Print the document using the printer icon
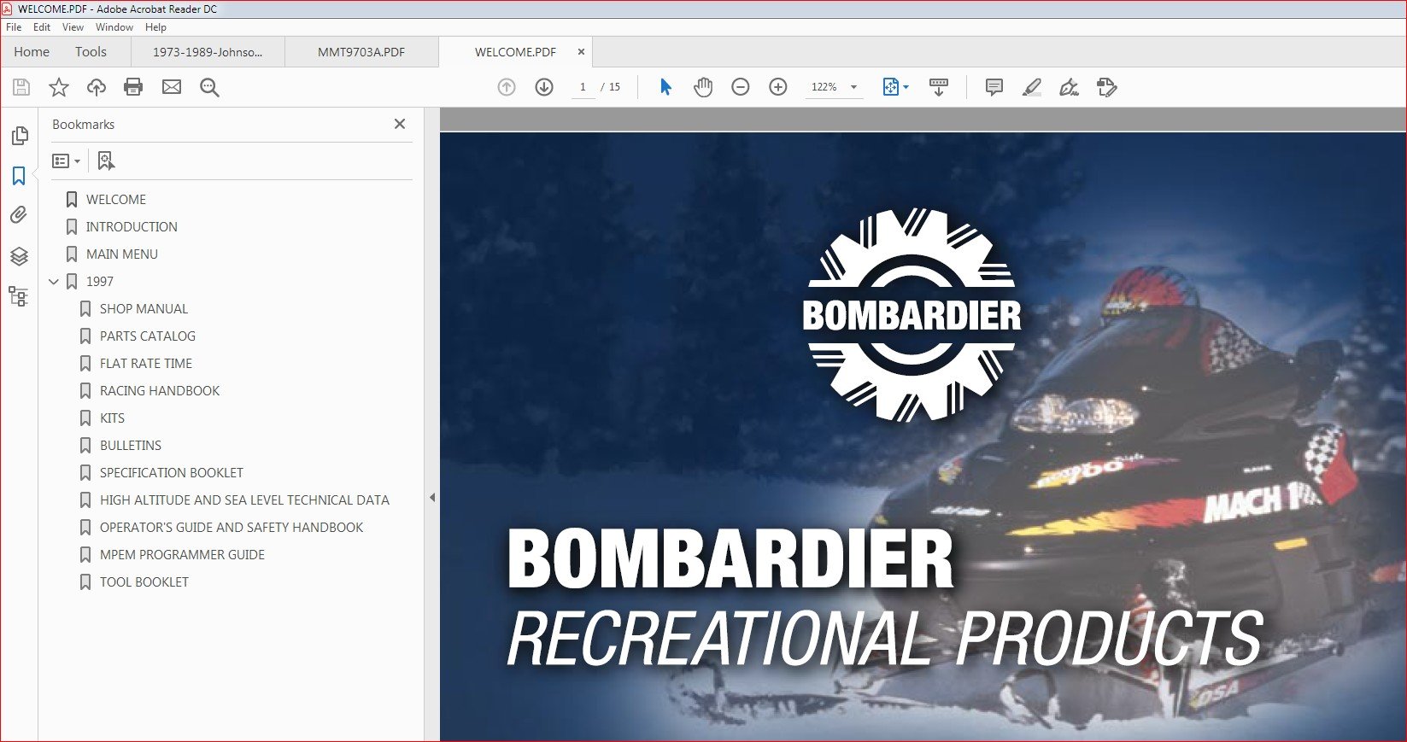This screenshot has width=1407, height=742. (133, 87)
